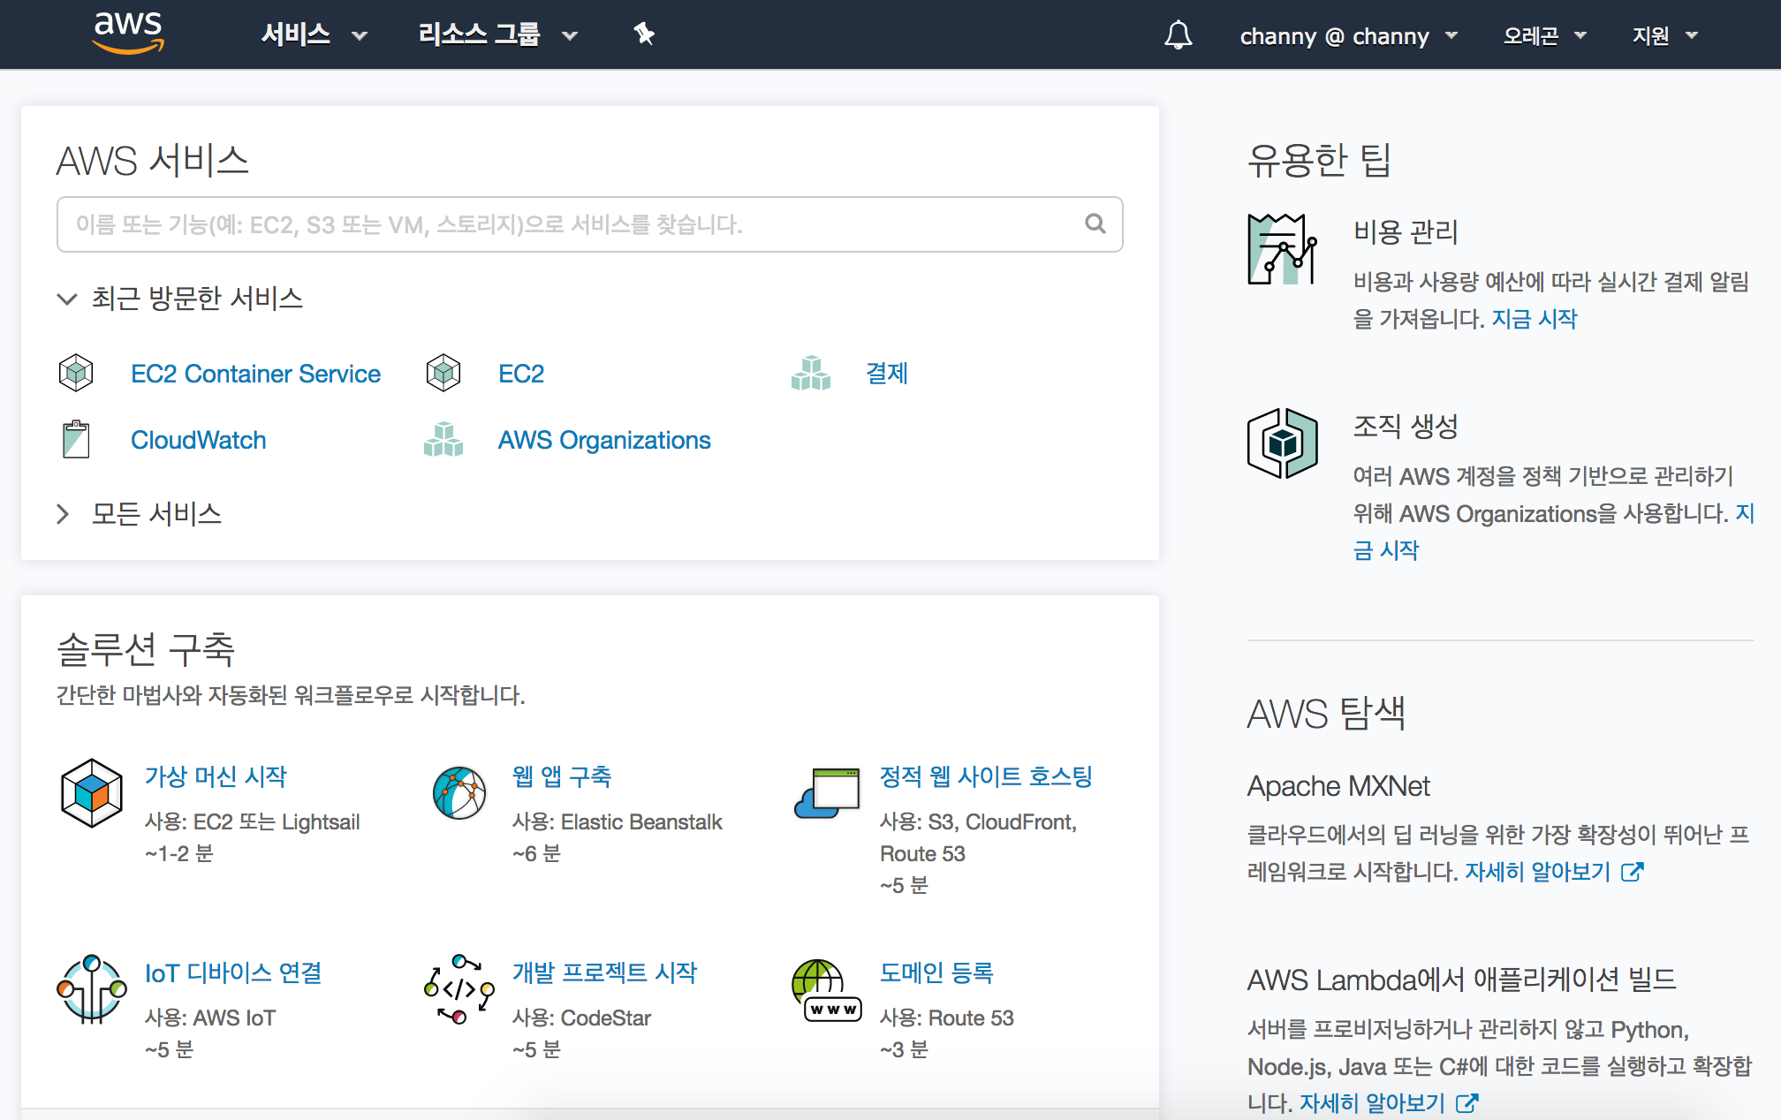Click the 가상 머신 시작 cube icon
1781x1120 pixels.
[91, 792]
